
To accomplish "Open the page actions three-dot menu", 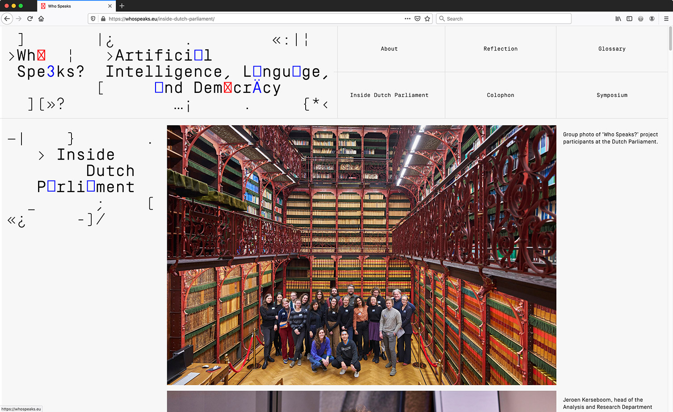I will point(407,19).
